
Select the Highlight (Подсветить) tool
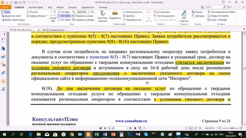(x=115, y=16)
